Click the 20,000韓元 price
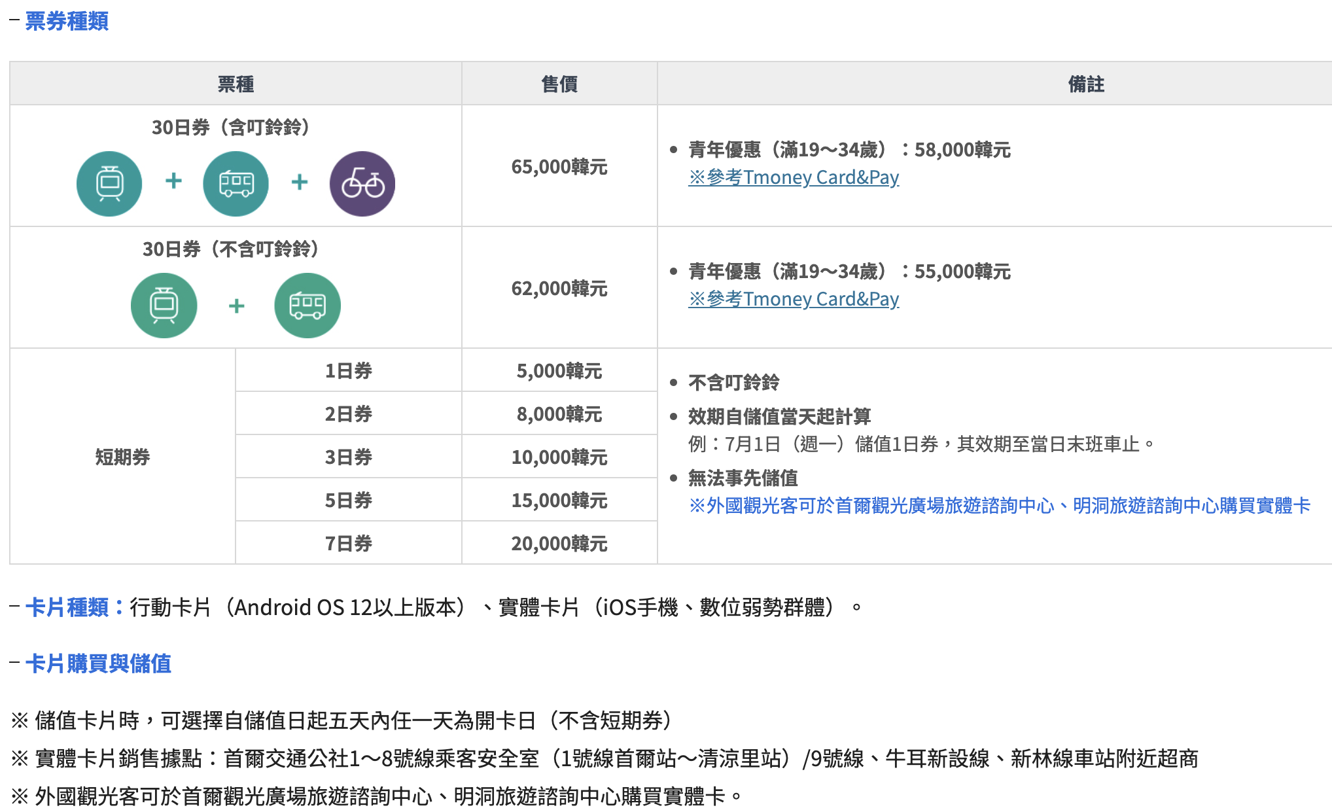This screenshot has height=812, width=1332. tap(559, 544)
